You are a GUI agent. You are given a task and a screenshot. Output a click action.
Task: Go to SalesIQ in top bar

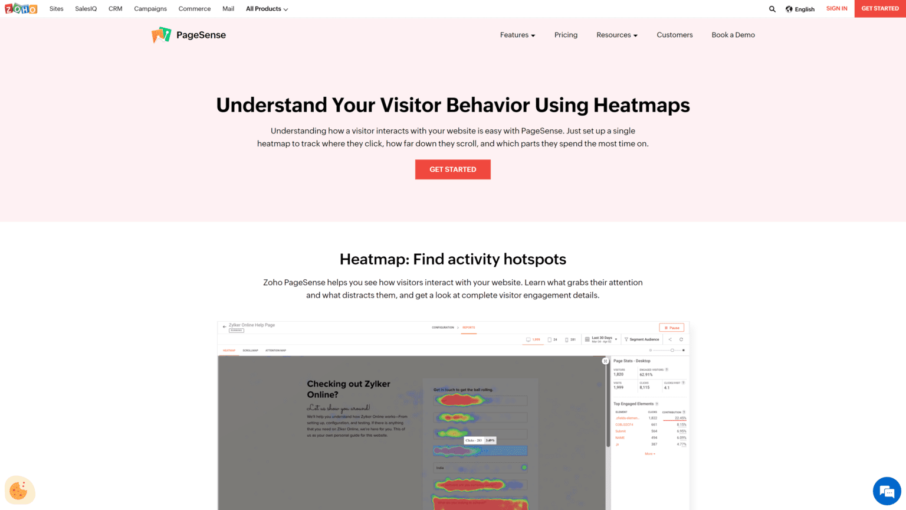86,9
